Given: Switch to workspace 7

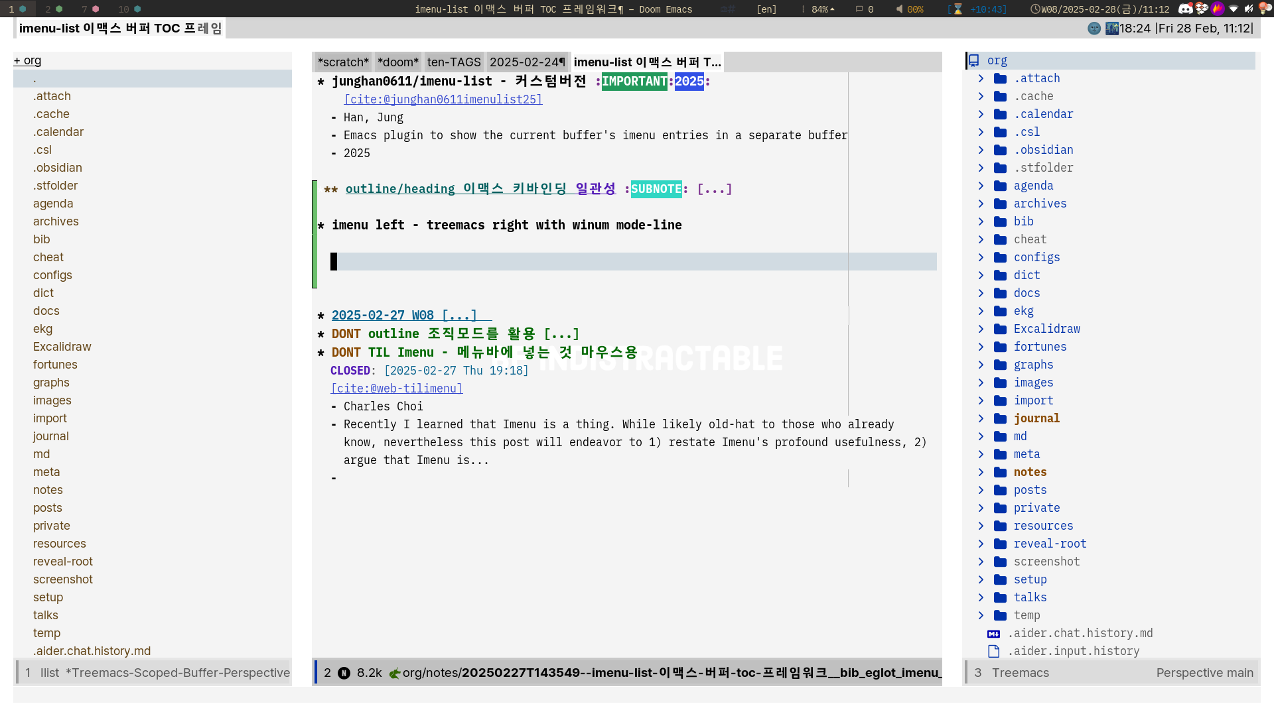Looking at the screenshot, I should [x=90, y=9].
